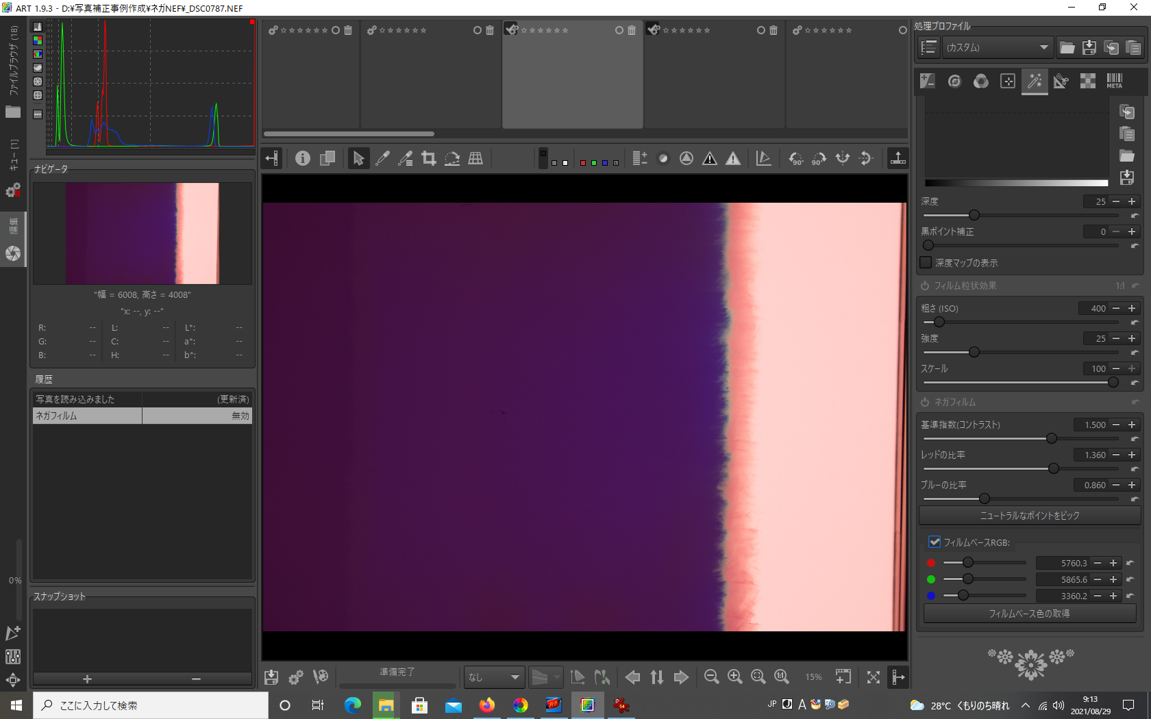This screenshot has height=719, width=1151.
Task: Zoom in on the preview
Action: click(735, 677)
